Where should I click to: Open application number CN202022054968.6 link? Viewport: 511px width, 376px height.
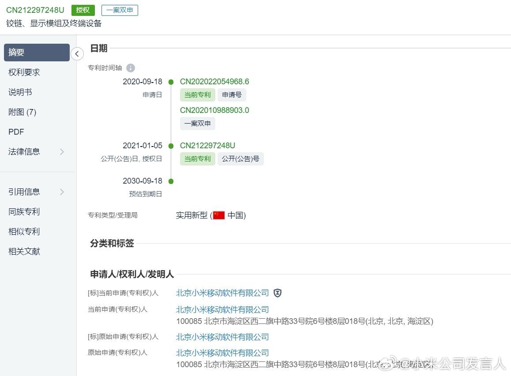(214, 82)
